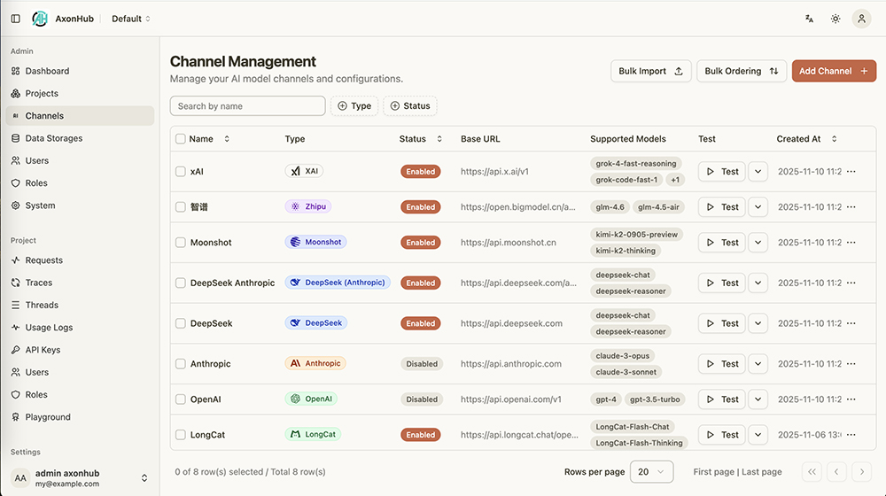Click the Add Channel button
Viewport: 886px width, 496px height.
[833, 71]
